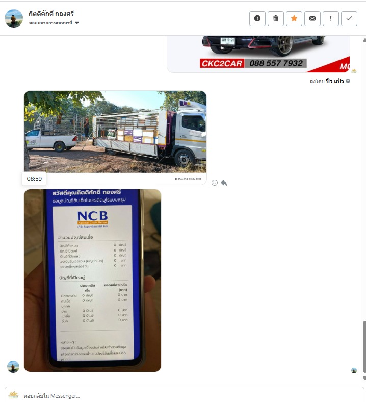
Task: Delete conversation using the trash can icon
Action: click(x=276, y=18)
